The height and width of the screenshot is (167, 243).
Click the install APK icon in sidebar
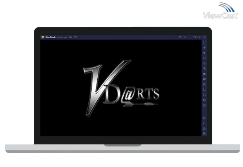point(204,74)
